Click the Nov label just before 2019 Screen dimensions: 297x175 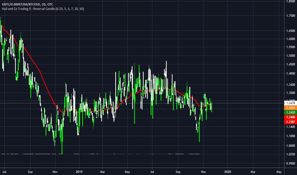pos(55,172)
